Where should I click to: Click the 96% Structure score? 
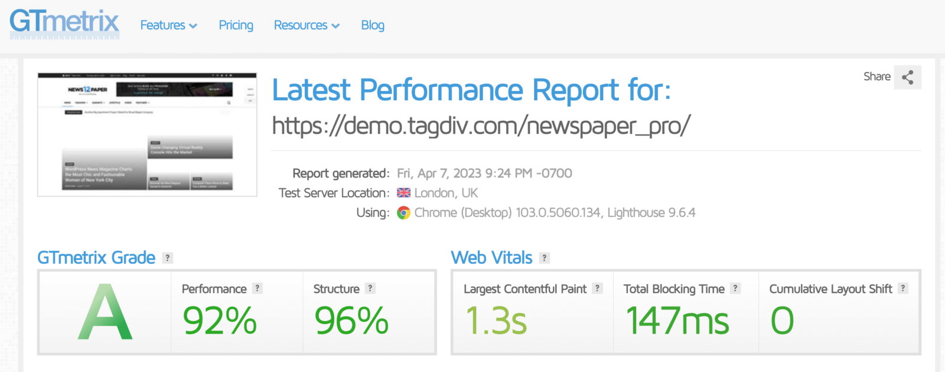[351, 321]
